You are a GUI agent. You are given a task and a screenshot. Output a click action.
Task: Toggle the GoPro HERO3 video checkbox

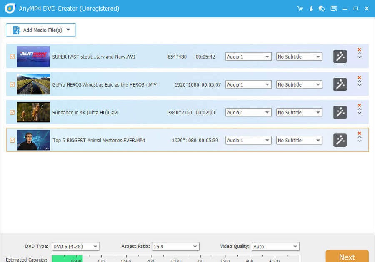12,84
